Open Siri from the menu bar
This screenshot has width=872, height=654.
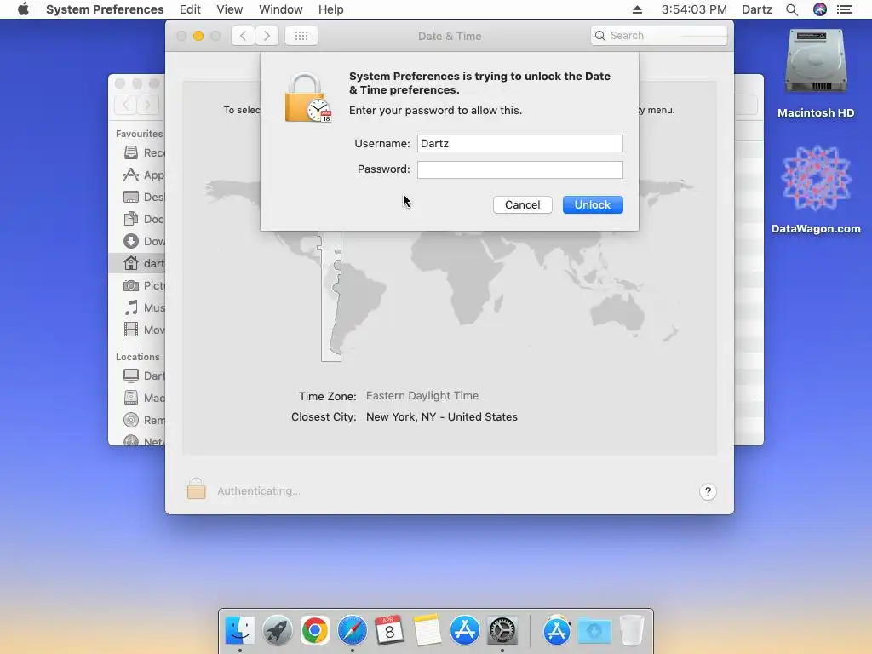(x=820, y=9)
